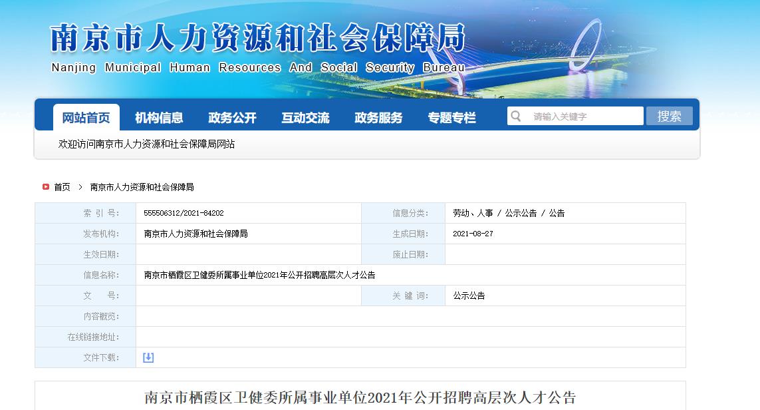
Task: Open 南京市人力资源和社会保障局 breadcrumb link
Action: point(142,187)
